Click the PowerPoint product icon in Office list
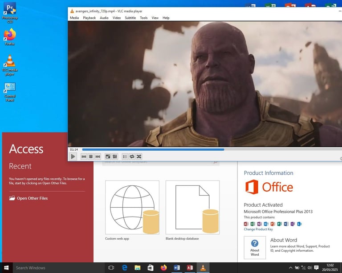 (273, 224)
